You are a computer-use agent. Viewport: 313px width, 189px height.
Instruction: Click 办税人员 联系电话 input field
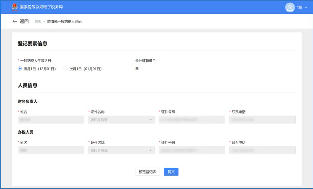coord(262,150)
